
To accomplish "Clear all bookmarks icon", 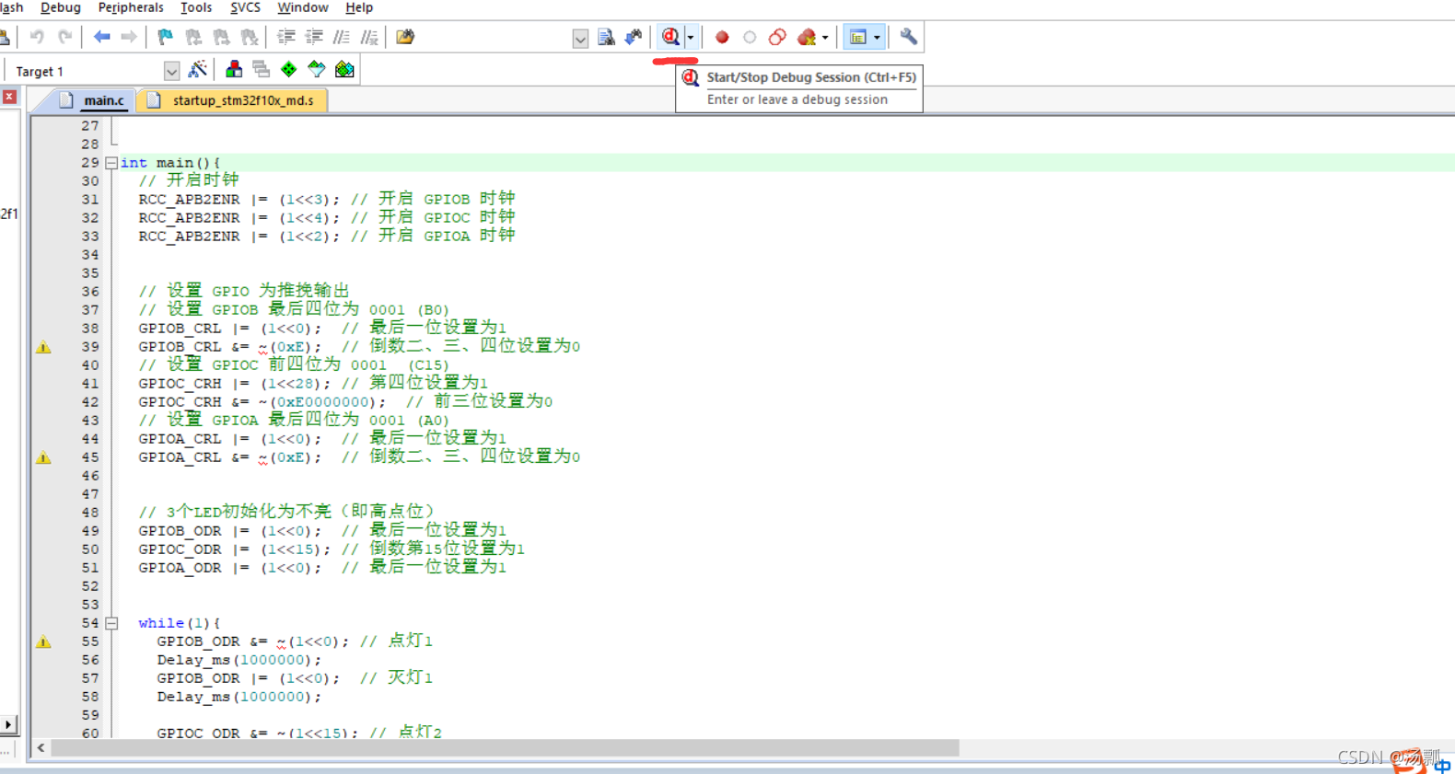I will [x=249, y=37].
